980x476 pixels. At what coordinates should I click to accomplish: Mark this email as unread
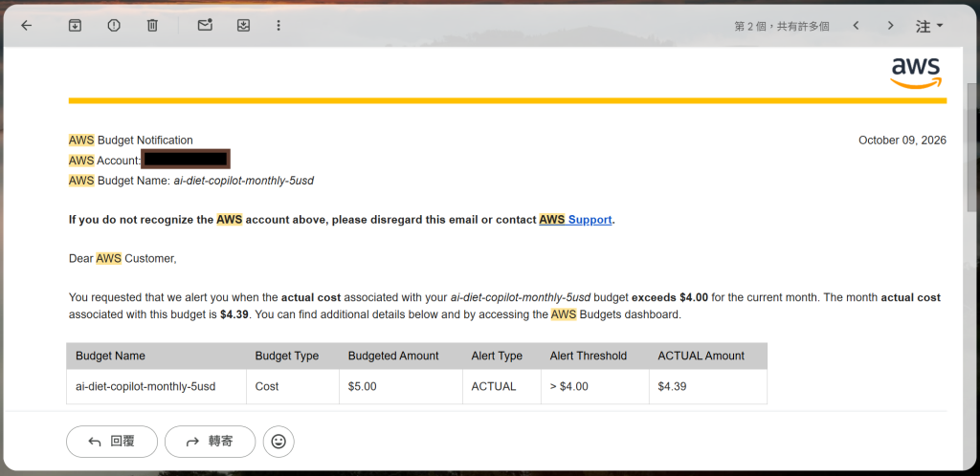point(205,26)
